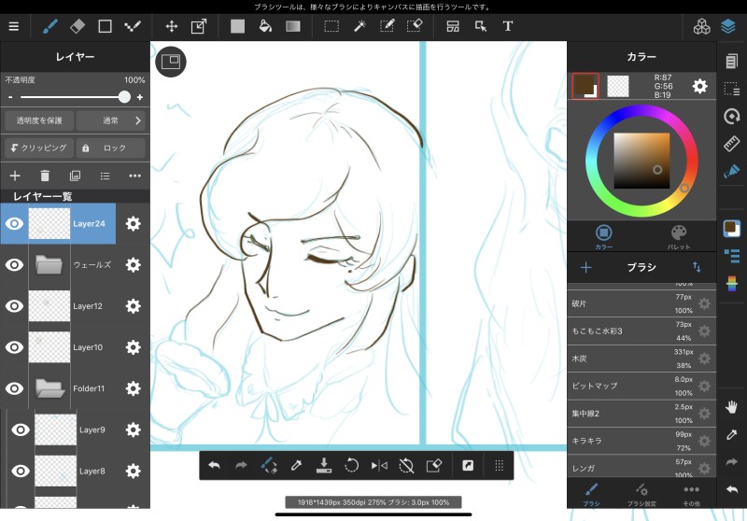Open the ruler tool in right sidebar
This screenshot has height=521, width=747.
[x=732, y=144]
